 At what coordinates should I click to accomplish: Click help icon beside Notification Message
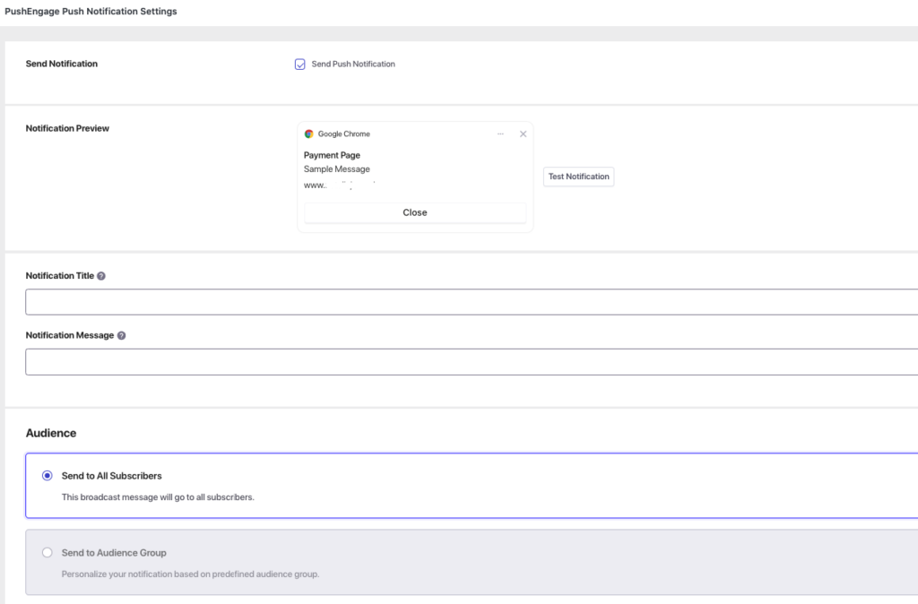click(121, 335)
